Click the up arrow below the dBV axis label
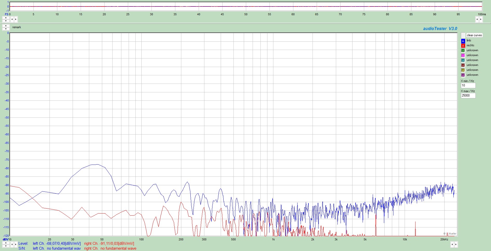Screen dimensions: 491x251 coord(6,243)
